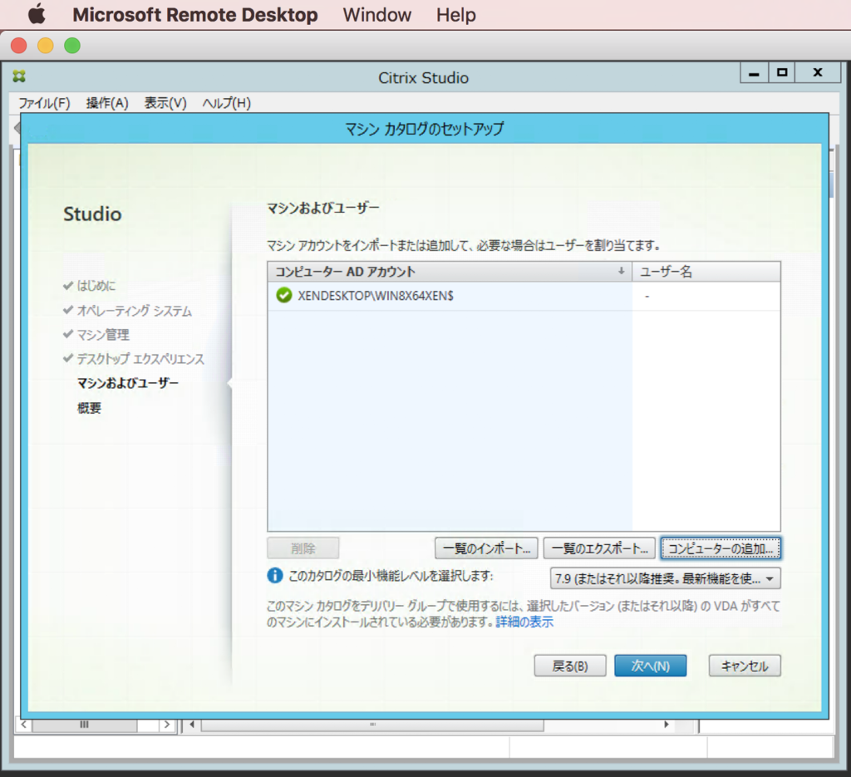Click the user name cell for WIN8X64XEN$
The height and width of the screenshot is (777, 851).
(x=706, y=296)
